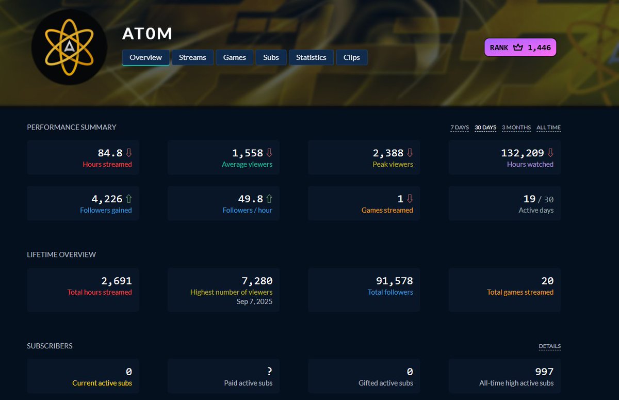Click the Paid active subs label

[x=248, y=383]
